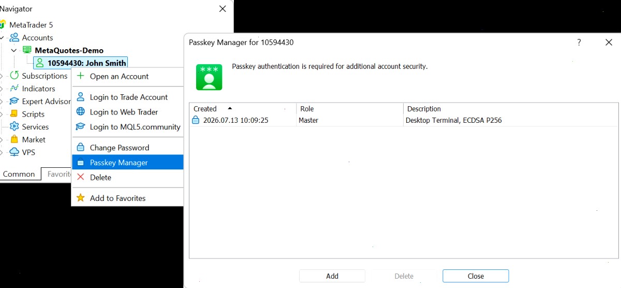Click the user icon beside 10594430: John Smith
The width and height of the screenshot is (621, 288).
pyautogui.click(x=40, y=63)
